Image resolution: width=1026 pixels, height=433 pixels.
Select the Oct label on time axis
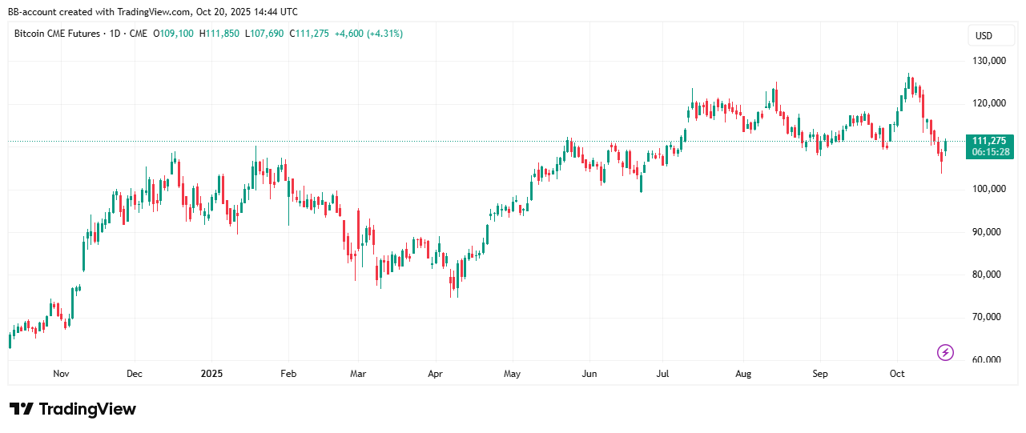click(x=897, y=374)
